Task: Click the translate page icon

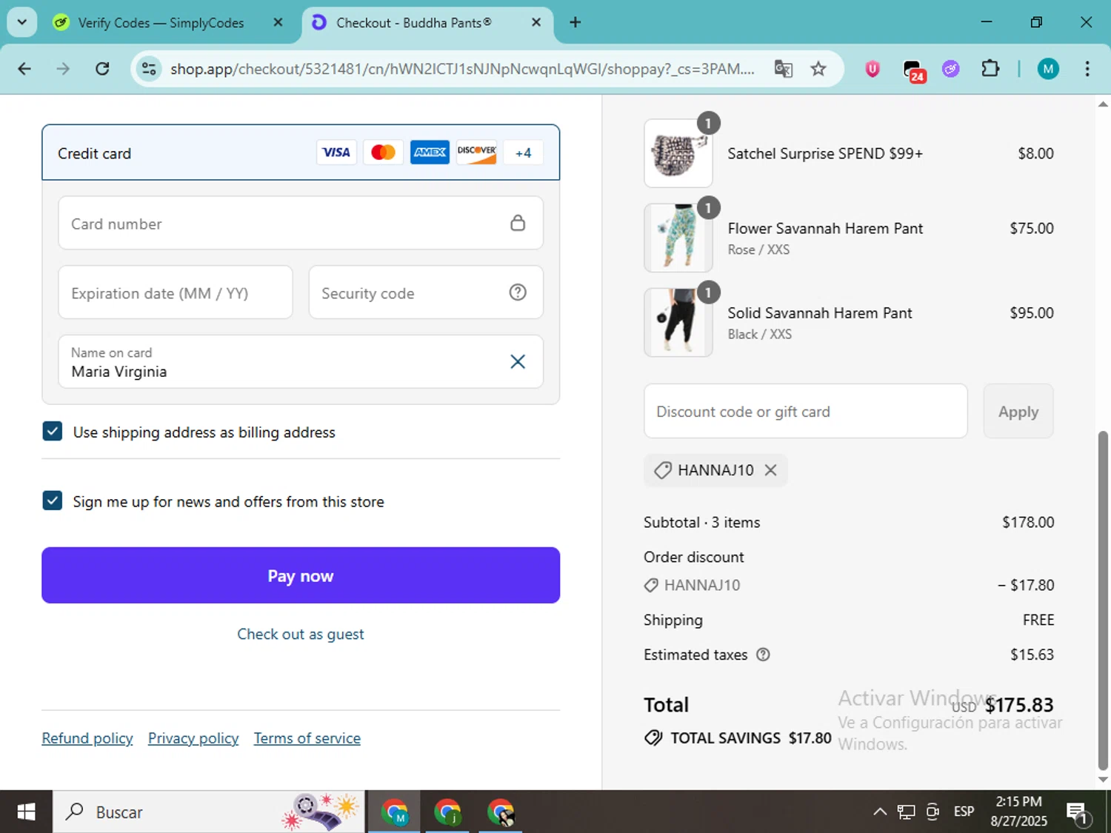Action: [x=783, y=69]
